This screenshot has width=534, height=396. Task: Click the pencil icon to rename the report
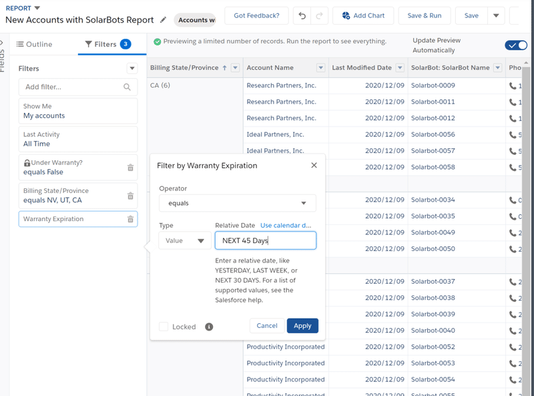click(163, 20)
